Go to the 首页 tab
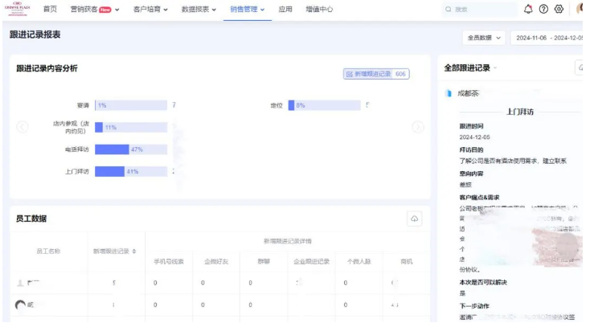 (x=50, y=9)
